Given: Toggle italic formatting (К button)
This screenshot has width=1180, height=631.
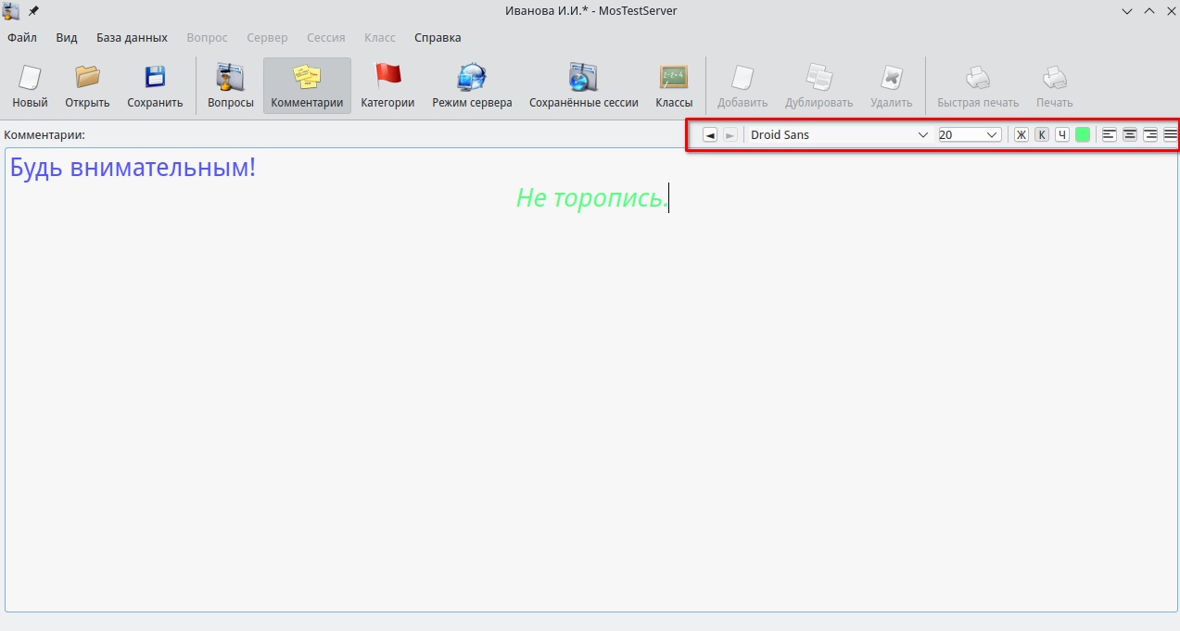Looking at the screenshot, I should 1042,135.
